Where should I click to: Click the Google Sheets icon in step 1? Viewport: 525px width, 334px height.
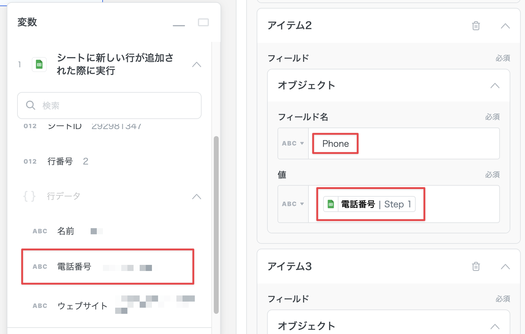(39, 65)
